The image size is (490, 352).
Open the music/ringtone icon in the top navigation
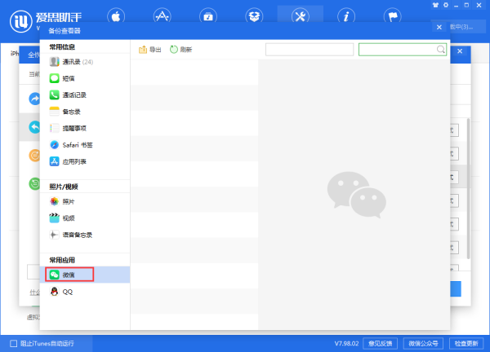(x=208, y=16)
